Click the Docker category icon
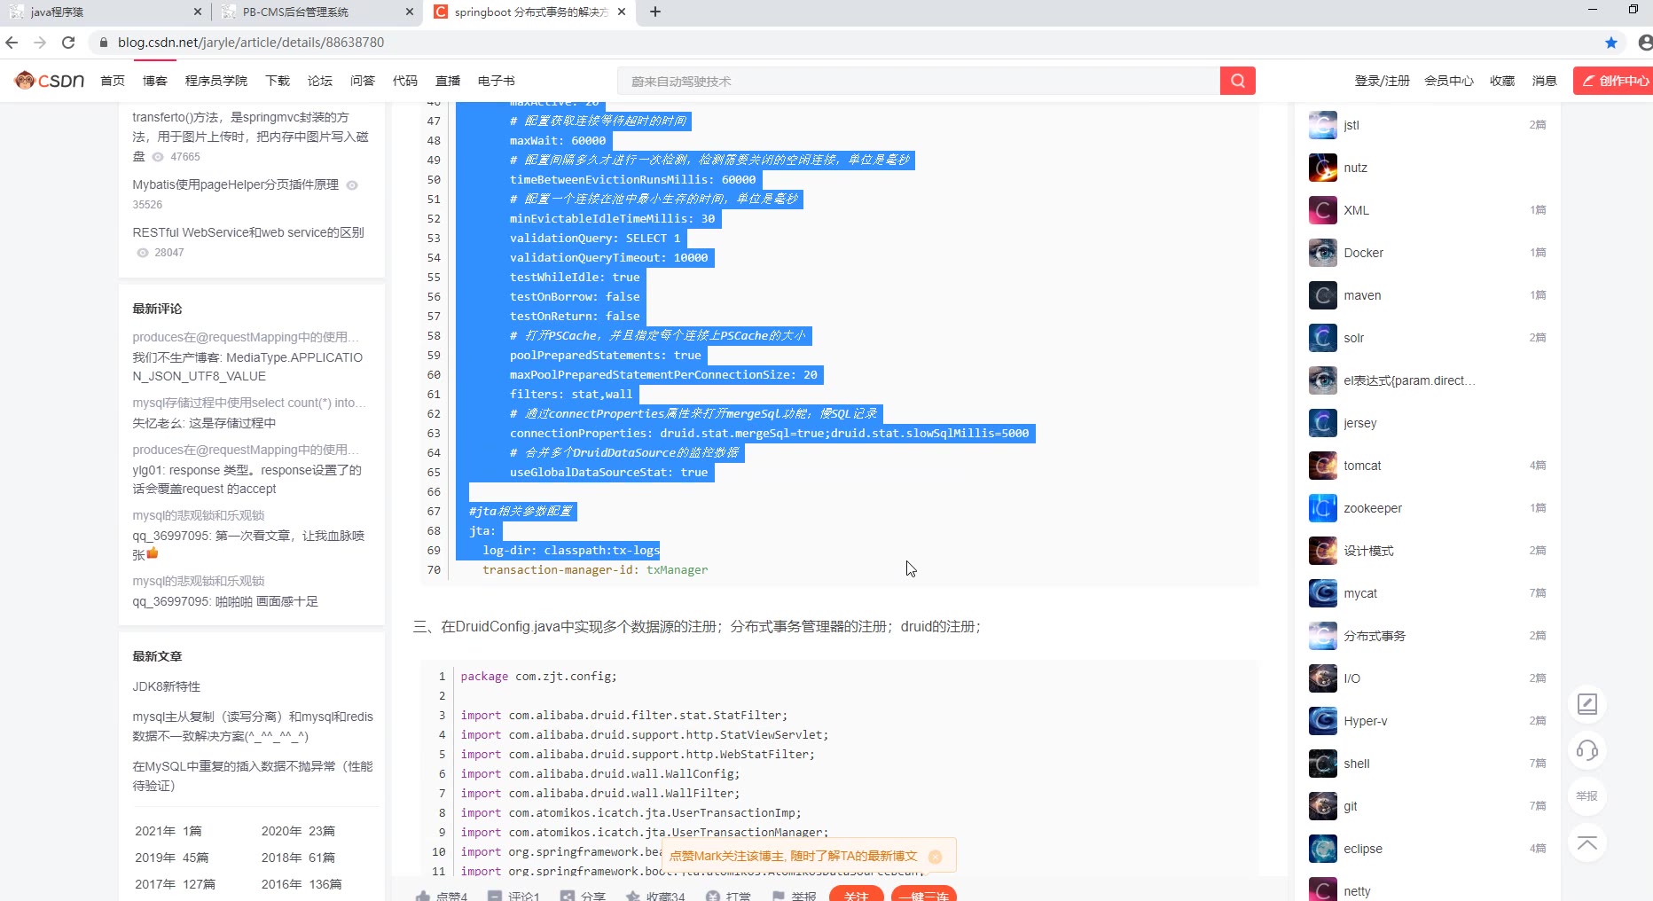This screenshot has width=1653, height=901. click(1322, 253)
